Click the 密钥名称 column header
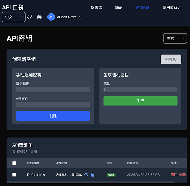This screenshot has width=190, height=186. pos(33,163)
